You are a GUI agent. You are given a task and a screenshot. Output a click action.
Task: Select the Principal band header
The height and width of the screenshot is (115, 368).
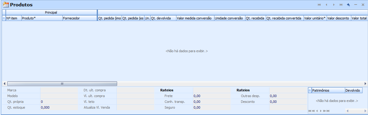(x=51, y=12)
